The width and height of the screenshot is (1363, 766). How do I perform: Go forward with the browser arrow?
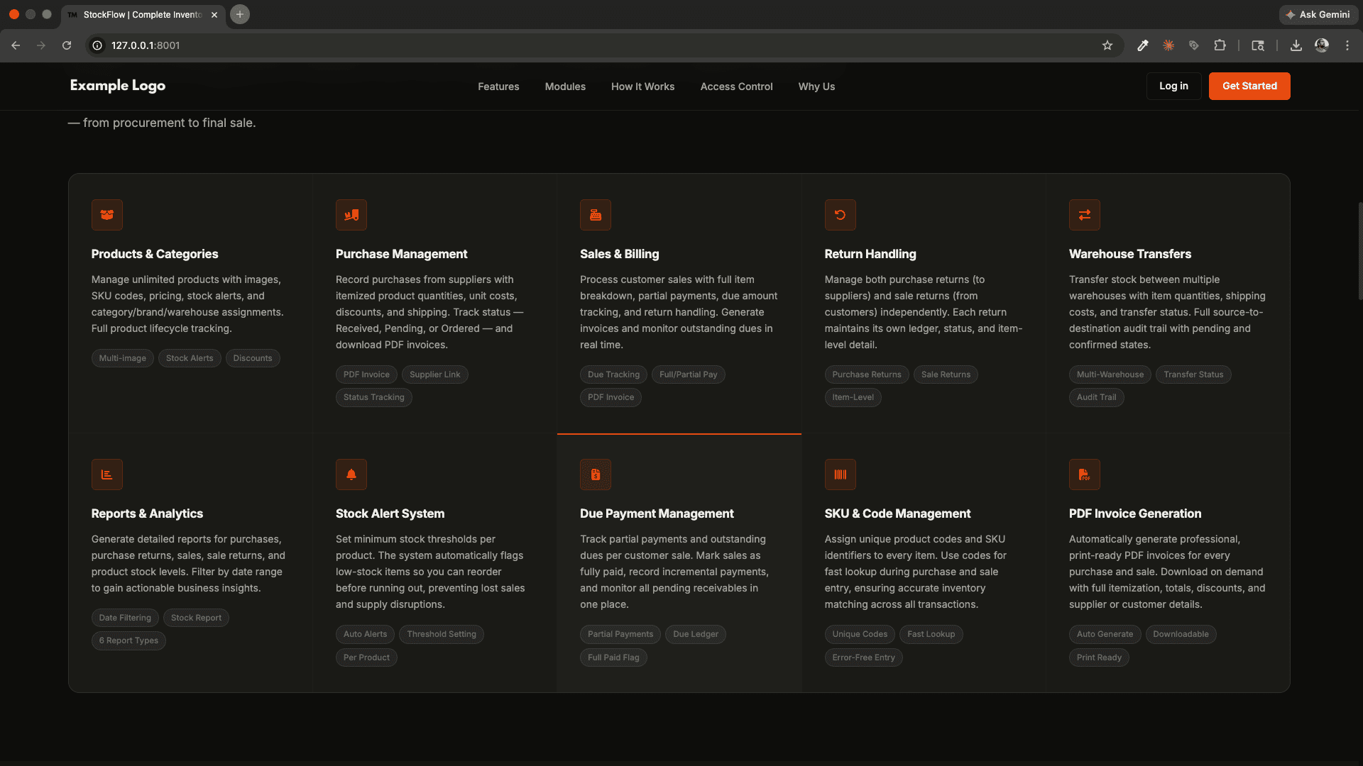[x=41, y=45]
